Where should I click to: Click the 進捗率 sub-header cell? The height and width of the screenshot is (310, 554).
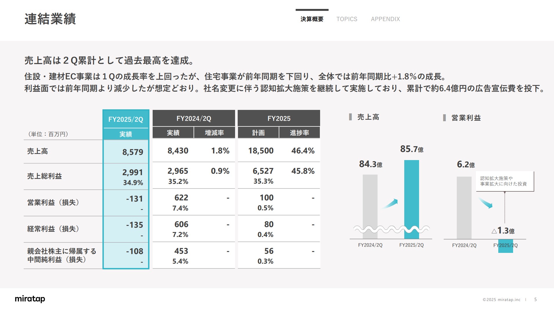pos(299,133)
